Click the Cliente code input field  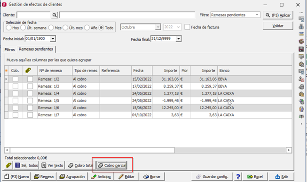pos(33,15)
